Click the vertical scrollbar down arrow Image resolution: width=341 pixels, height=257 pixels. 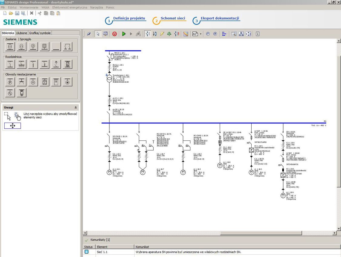339,229
